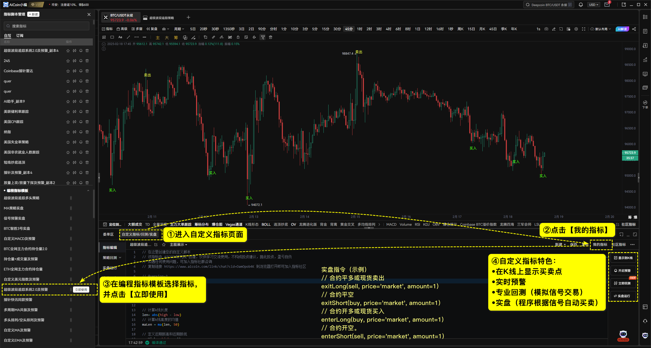The image size is (651, 348).
Task: Show more main indicators via arrow after 多均线排列
Action: pyautogui.click(x=379, y=224)
